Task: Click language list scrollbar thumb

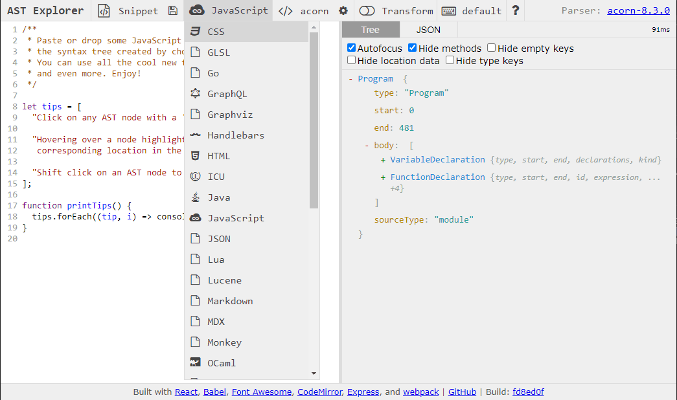Action: pos(314,120)
